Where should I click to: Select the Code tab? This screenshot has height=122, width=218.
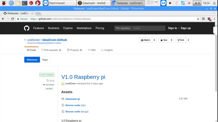tap(31, 50)
